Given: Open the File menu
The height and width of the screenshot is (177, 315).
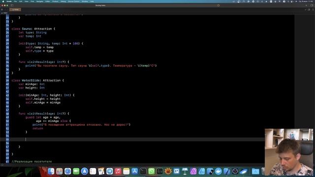Looking at the screenshot, I should tap(15, 1).
